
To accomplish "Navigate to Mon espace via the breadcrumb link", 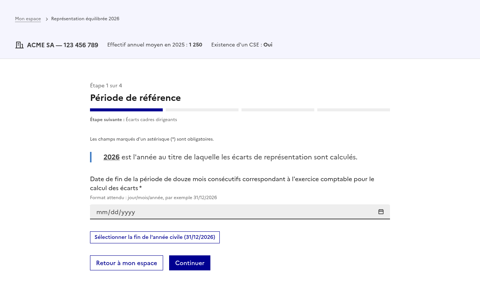I will [28, 18].
